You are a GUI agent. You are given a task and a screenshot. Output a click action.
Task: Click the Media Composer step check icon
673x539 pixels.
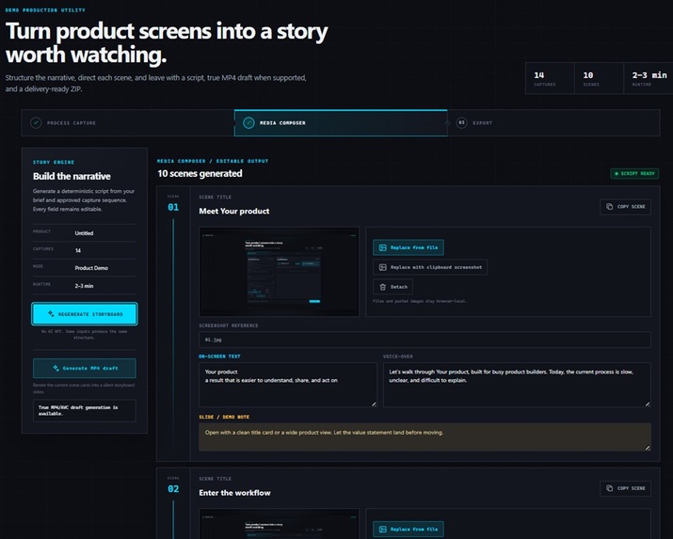[x=248, y=123]
